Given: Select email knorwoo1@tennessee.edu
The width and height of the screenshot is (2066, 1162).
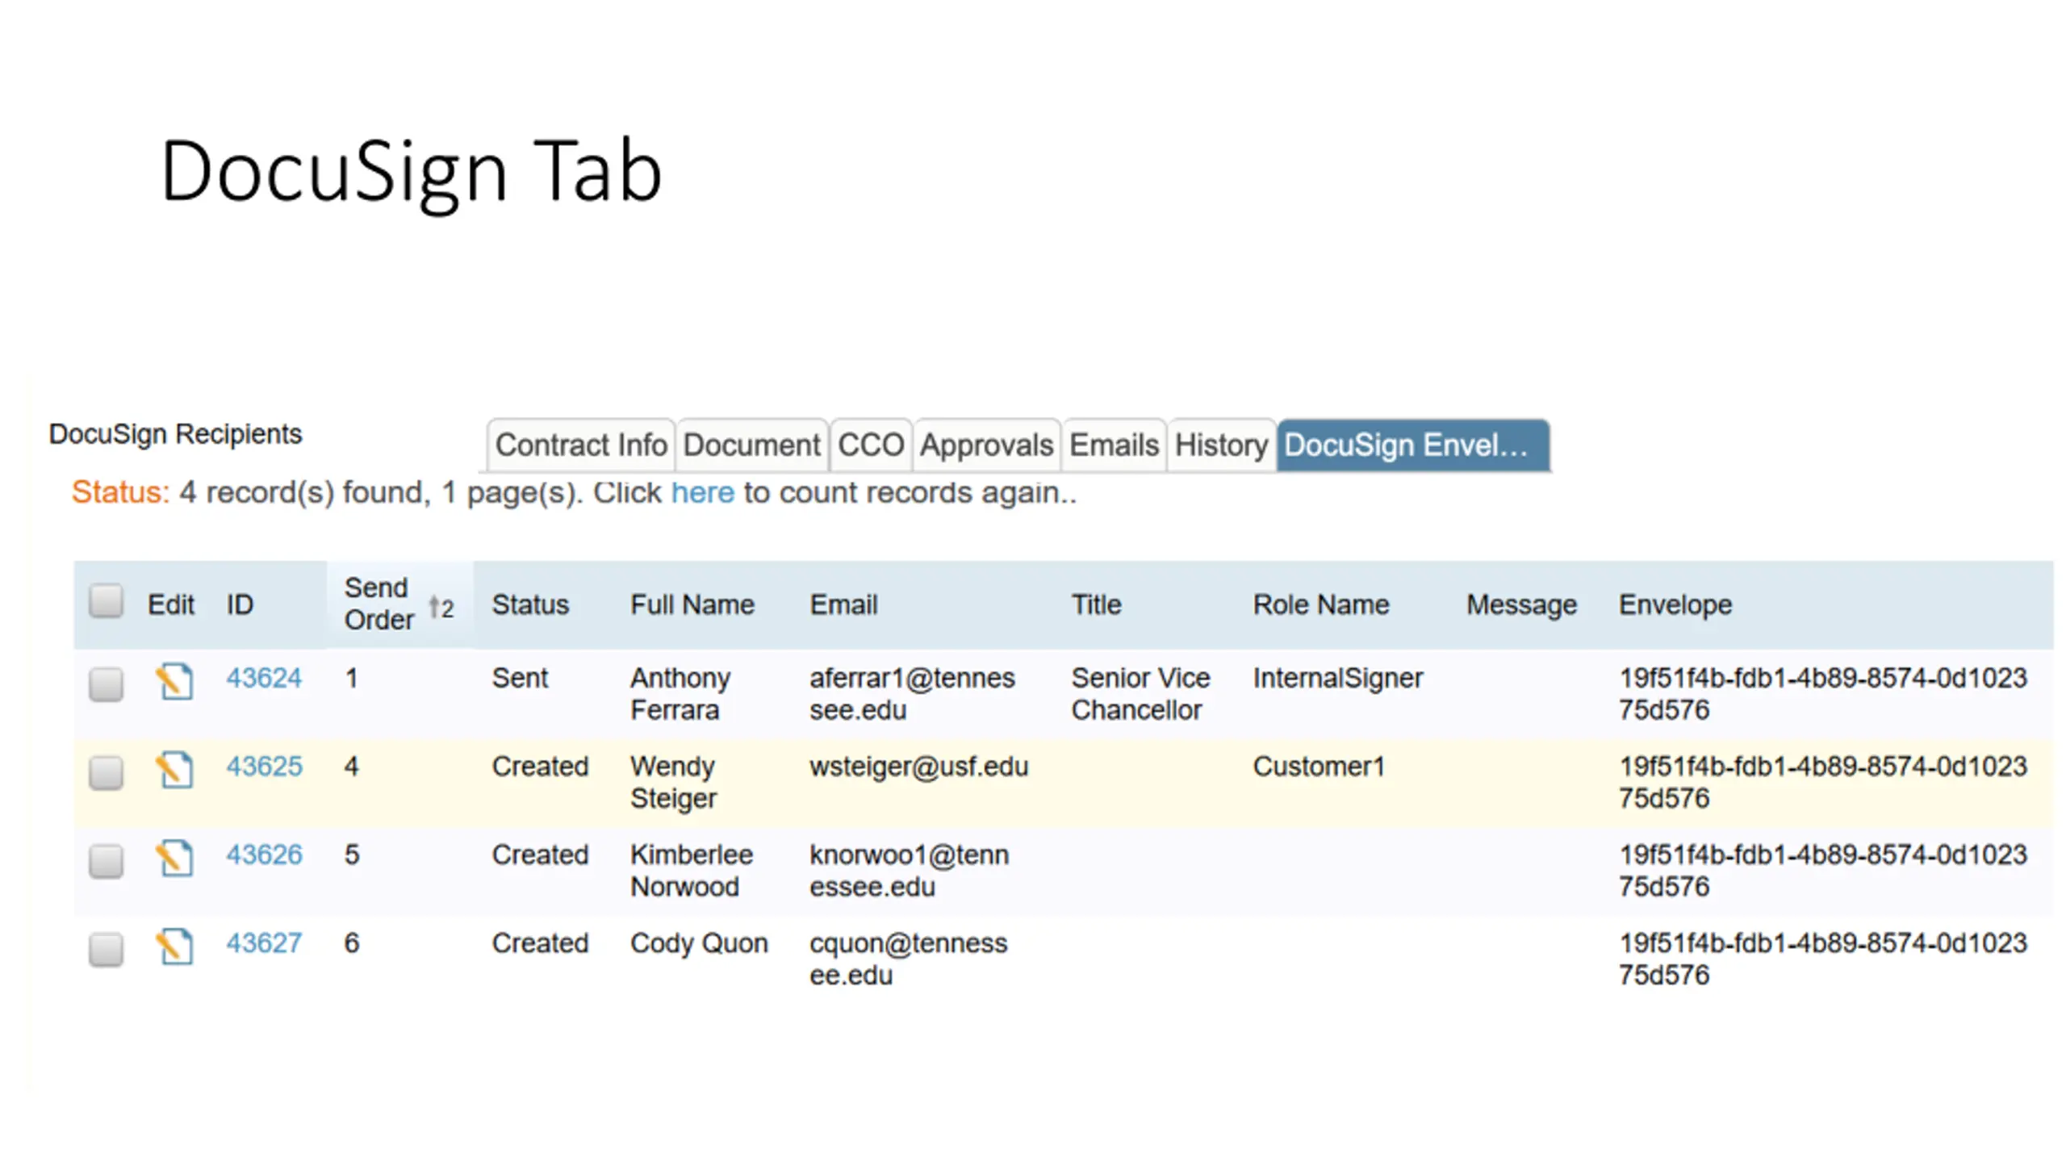Looking at the screenshot, I should [909, 871].
